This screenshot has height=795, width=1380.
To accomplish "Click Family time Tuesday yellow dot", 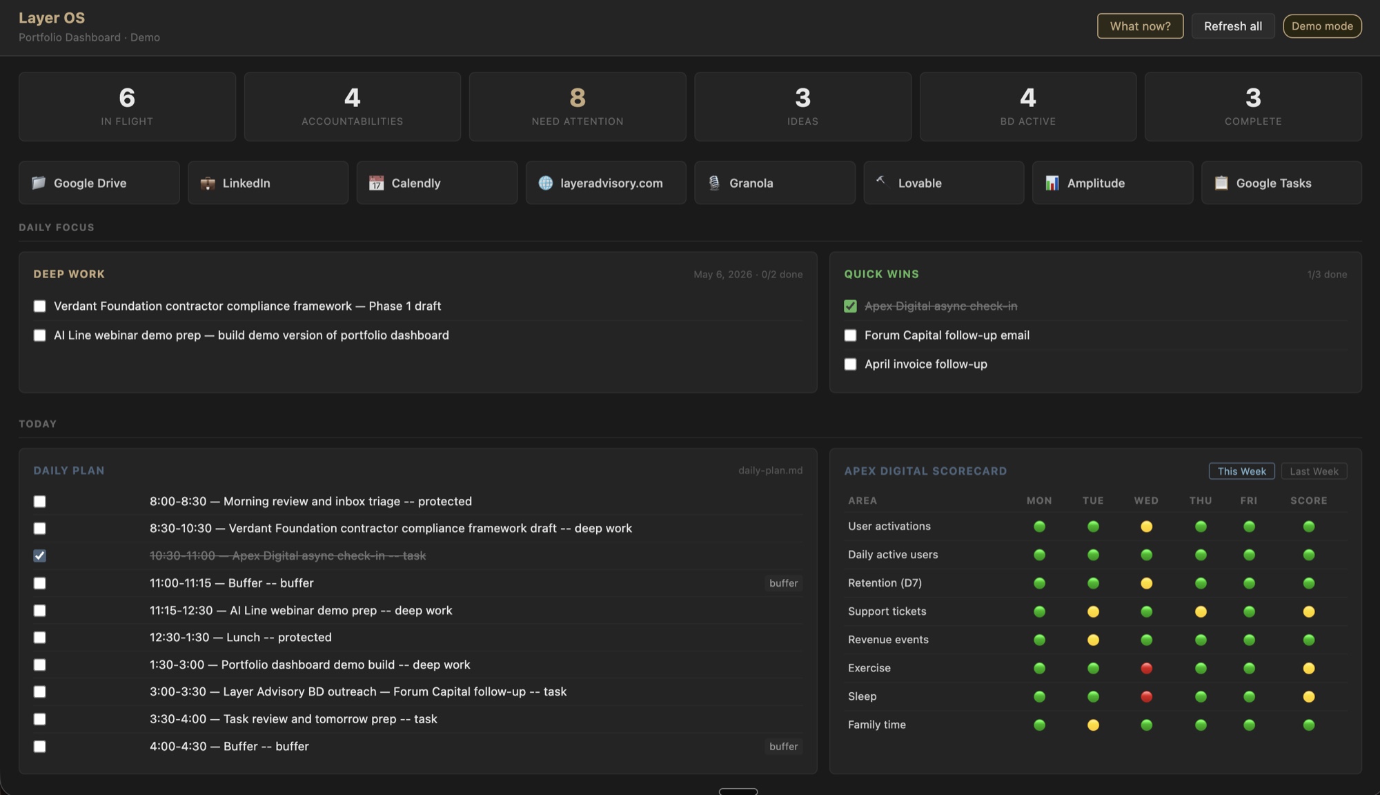I will [x=1093, y=725].
